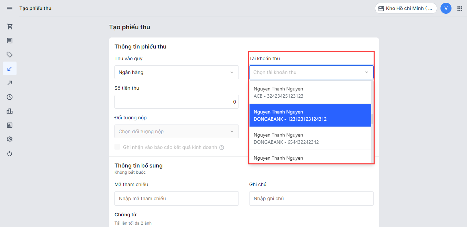This screenshot has width=467, height=227.
Task: Click the apps grid icon
Action: [x=459, y=8]
